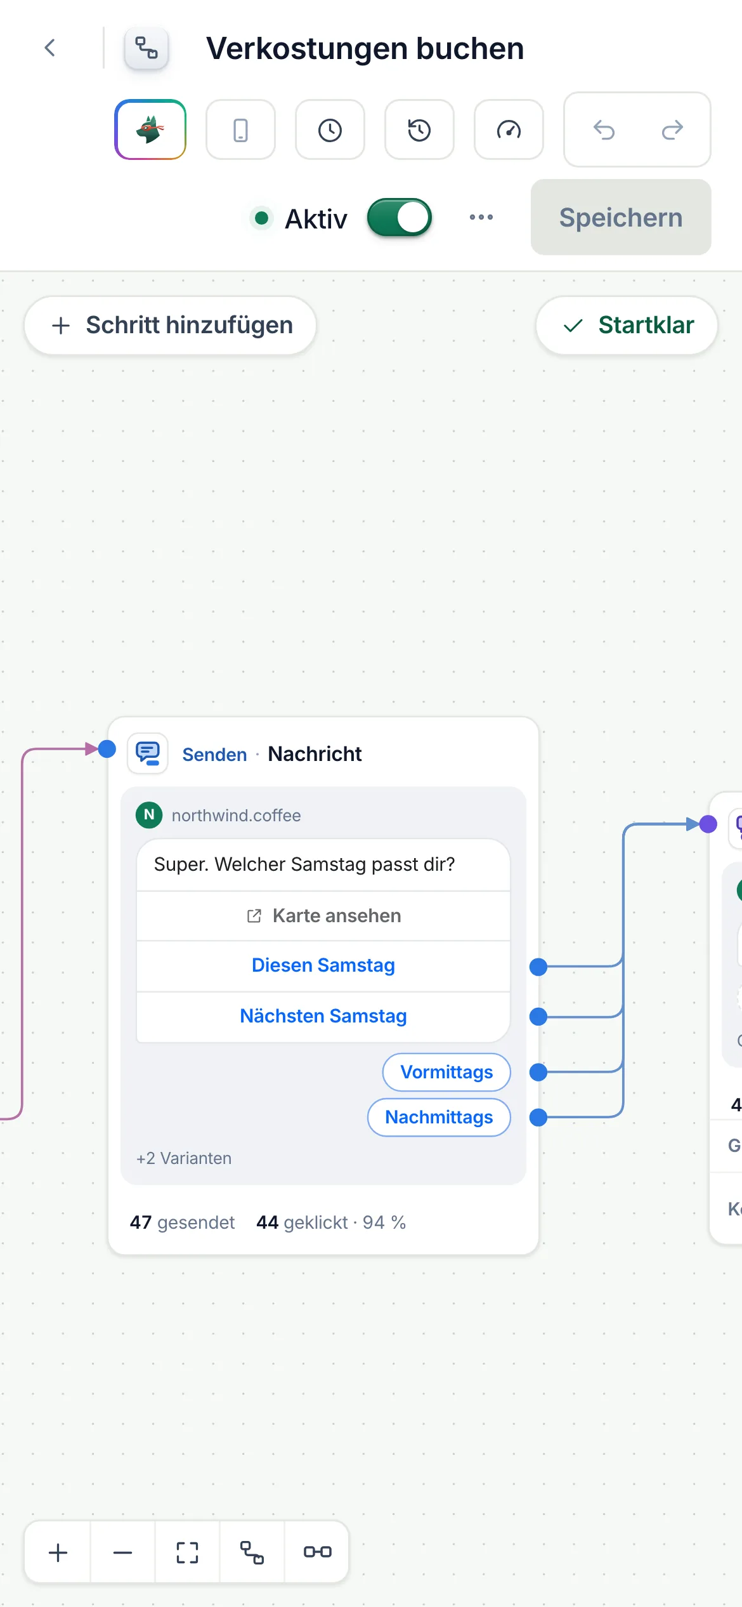
Task: Select the Senden label in node header
Action: pos(214,754)
